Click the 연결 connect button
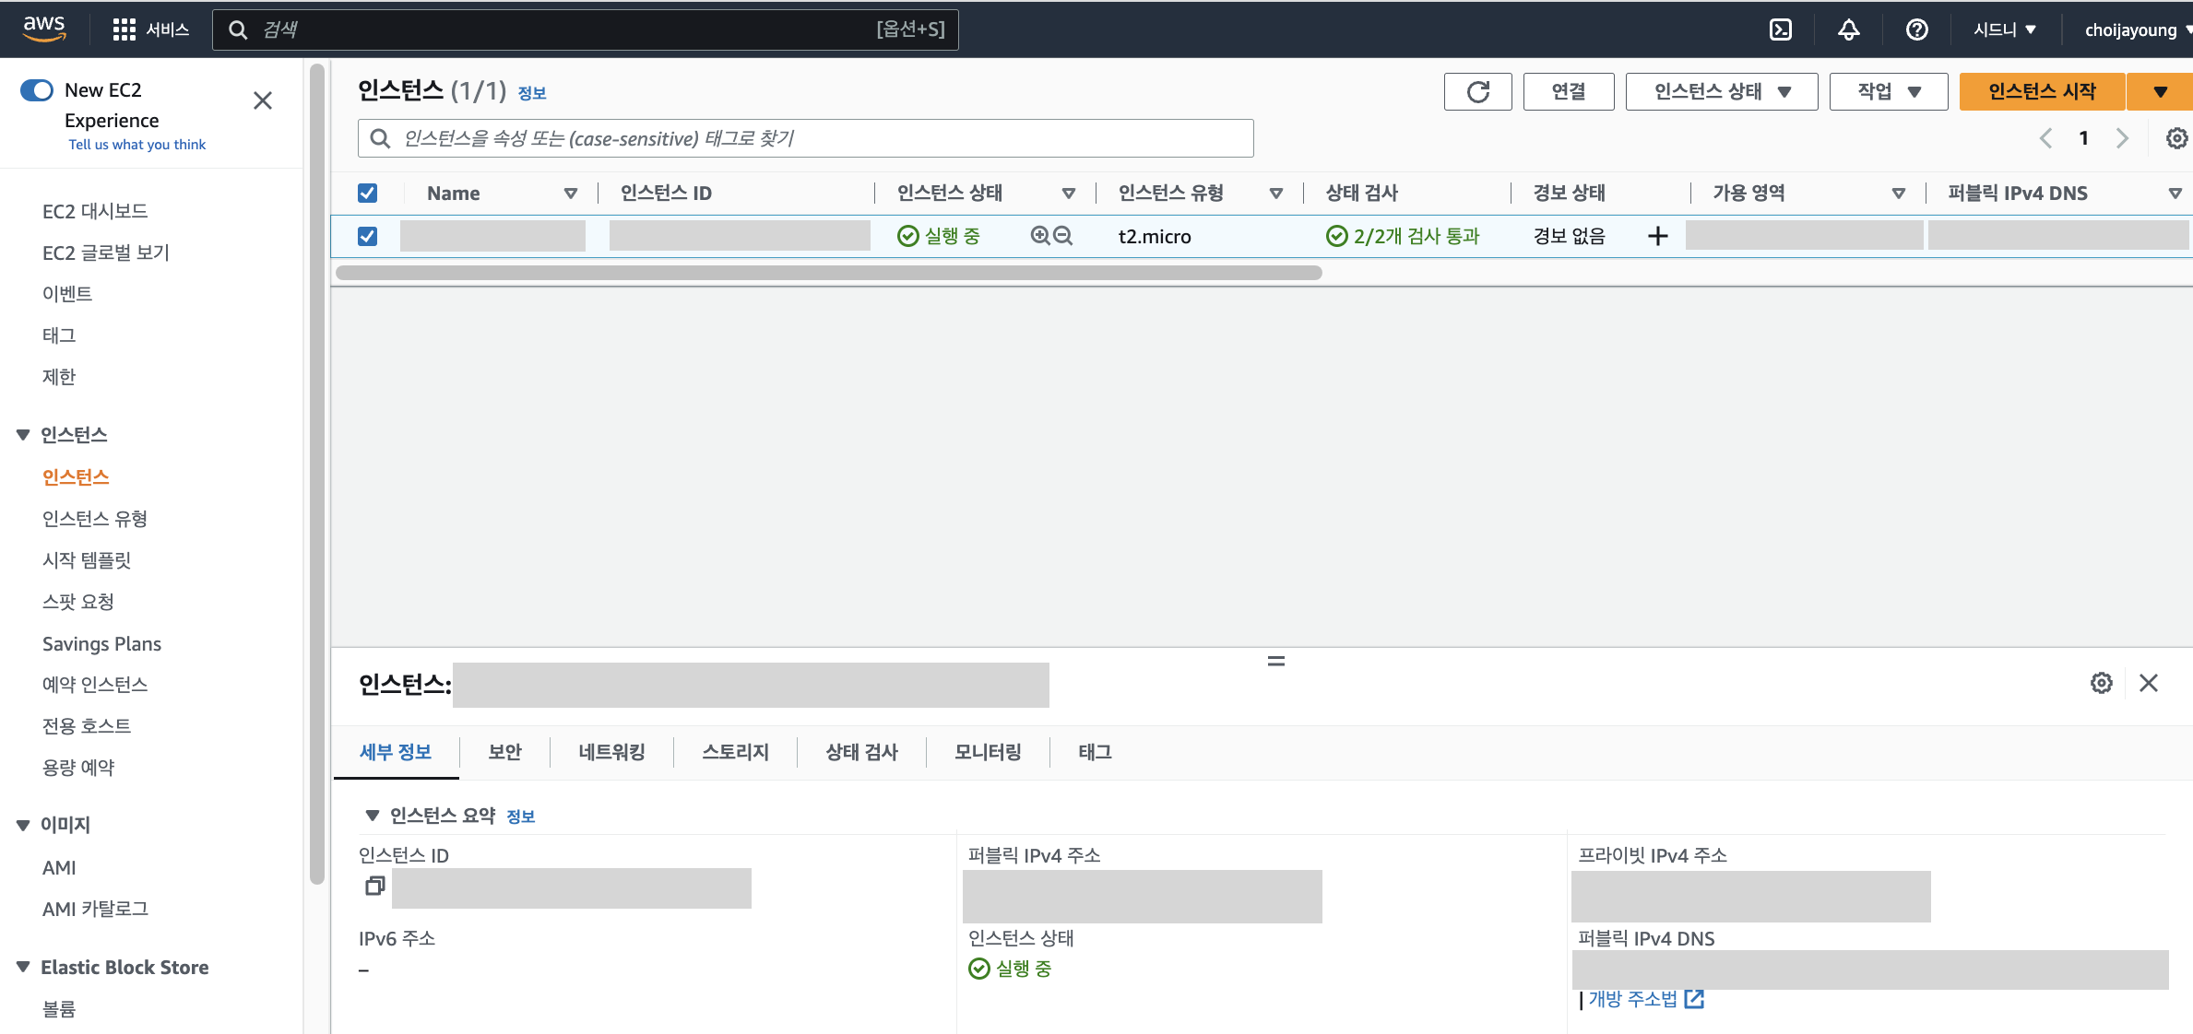2193x1034 pixels. 1568,91
